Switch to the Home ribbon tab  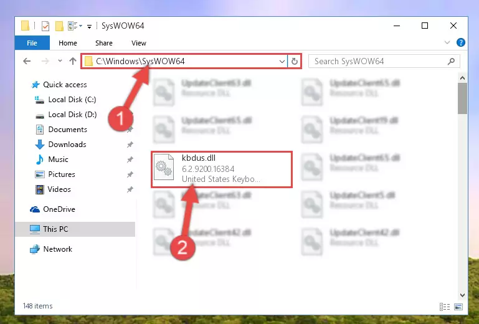click(68, 43)
